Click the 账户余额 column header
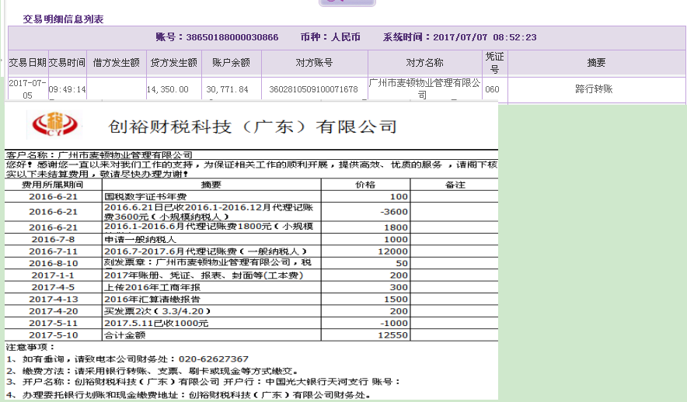The height and width of the screenshot is (402, 687). pyautogui.click(x=231, y=63)
